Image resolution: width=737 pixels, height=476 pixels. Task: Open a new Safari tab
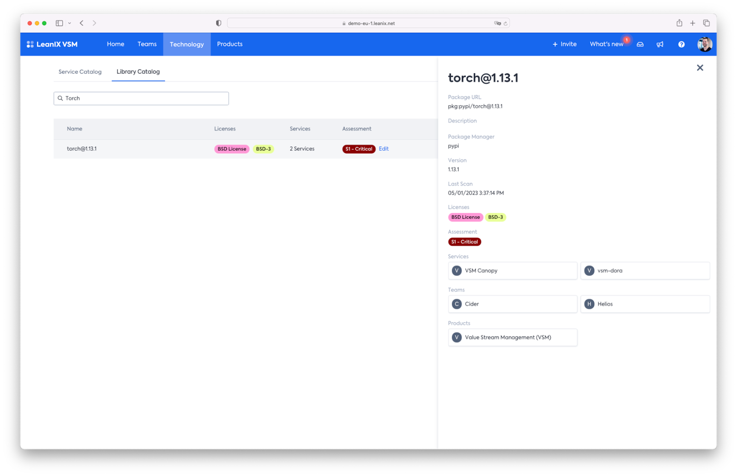692,23
